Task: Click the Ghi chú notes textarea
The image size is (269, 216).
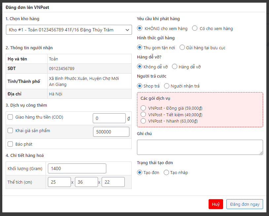Action: 200,147
